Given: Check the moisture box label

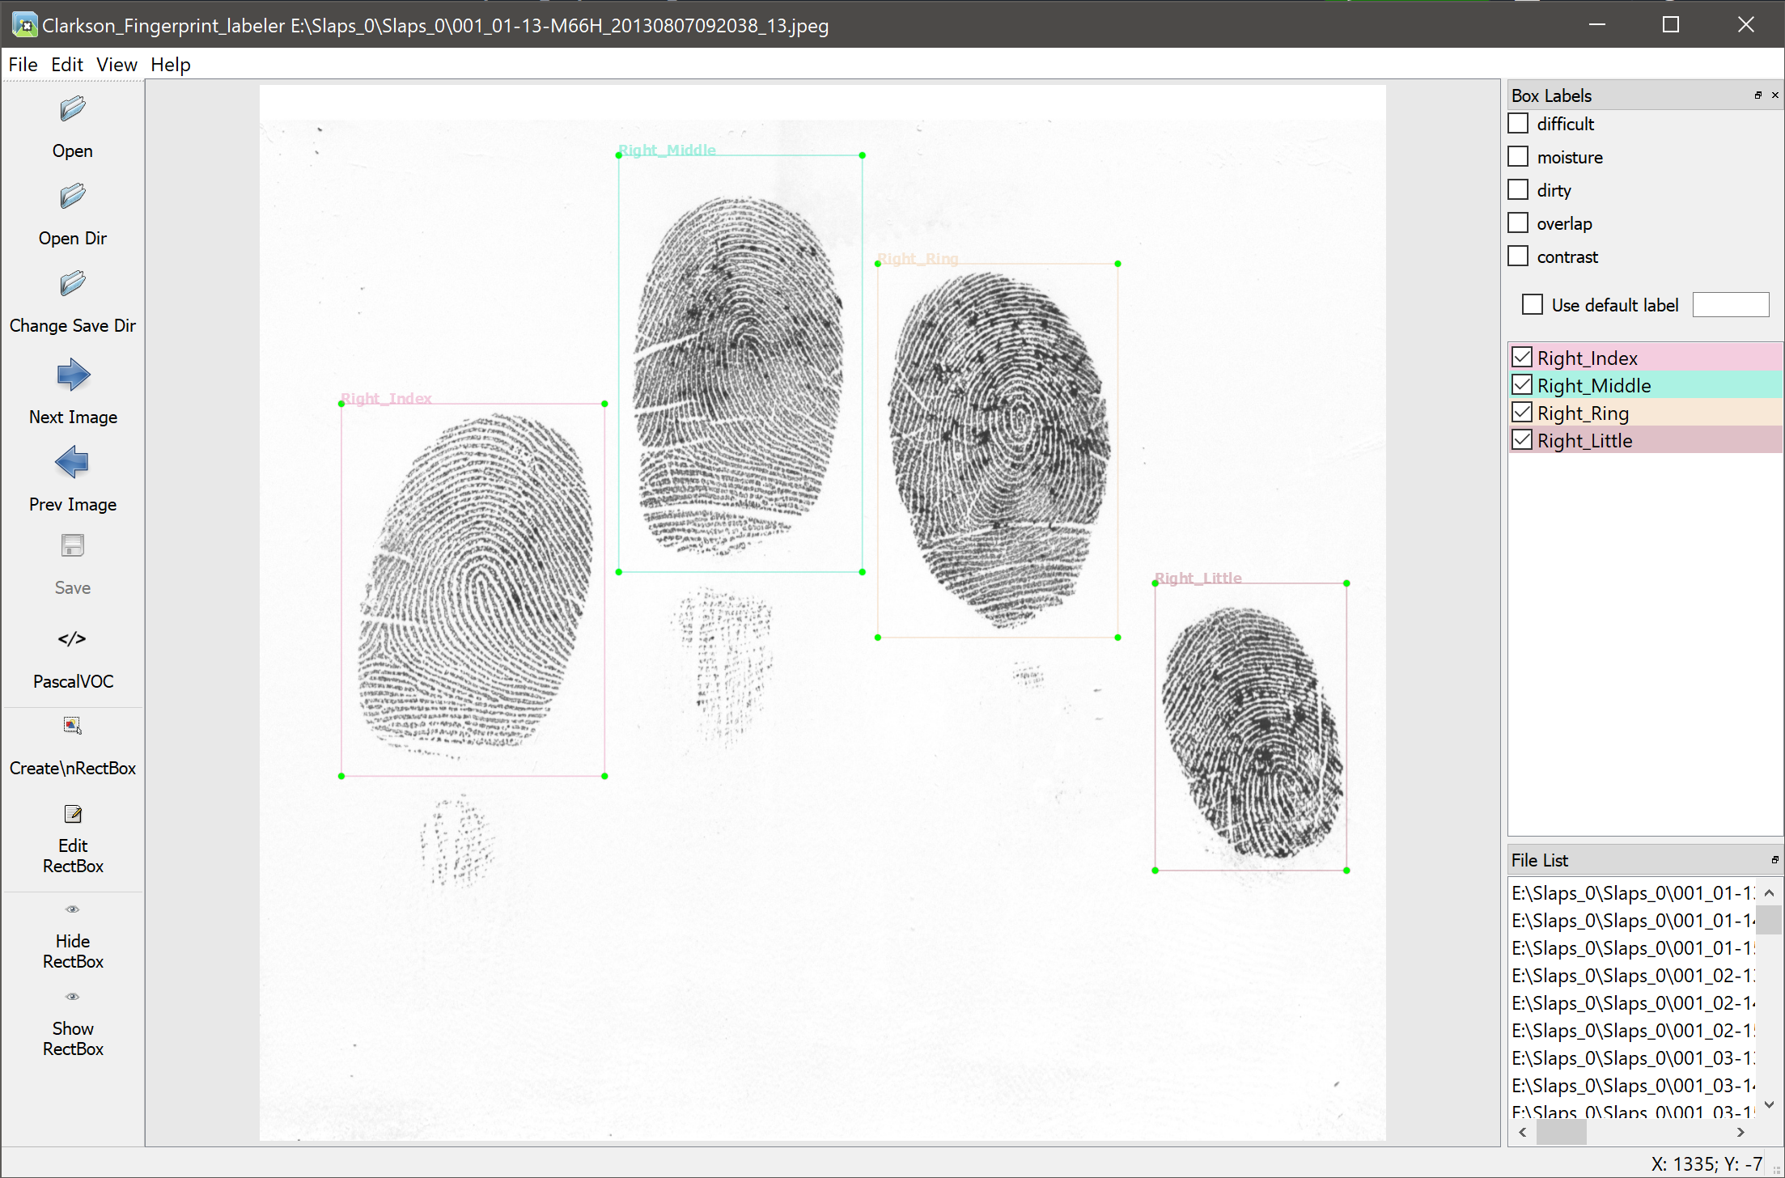Looking at the screenshot, I should coord(1518,156).
